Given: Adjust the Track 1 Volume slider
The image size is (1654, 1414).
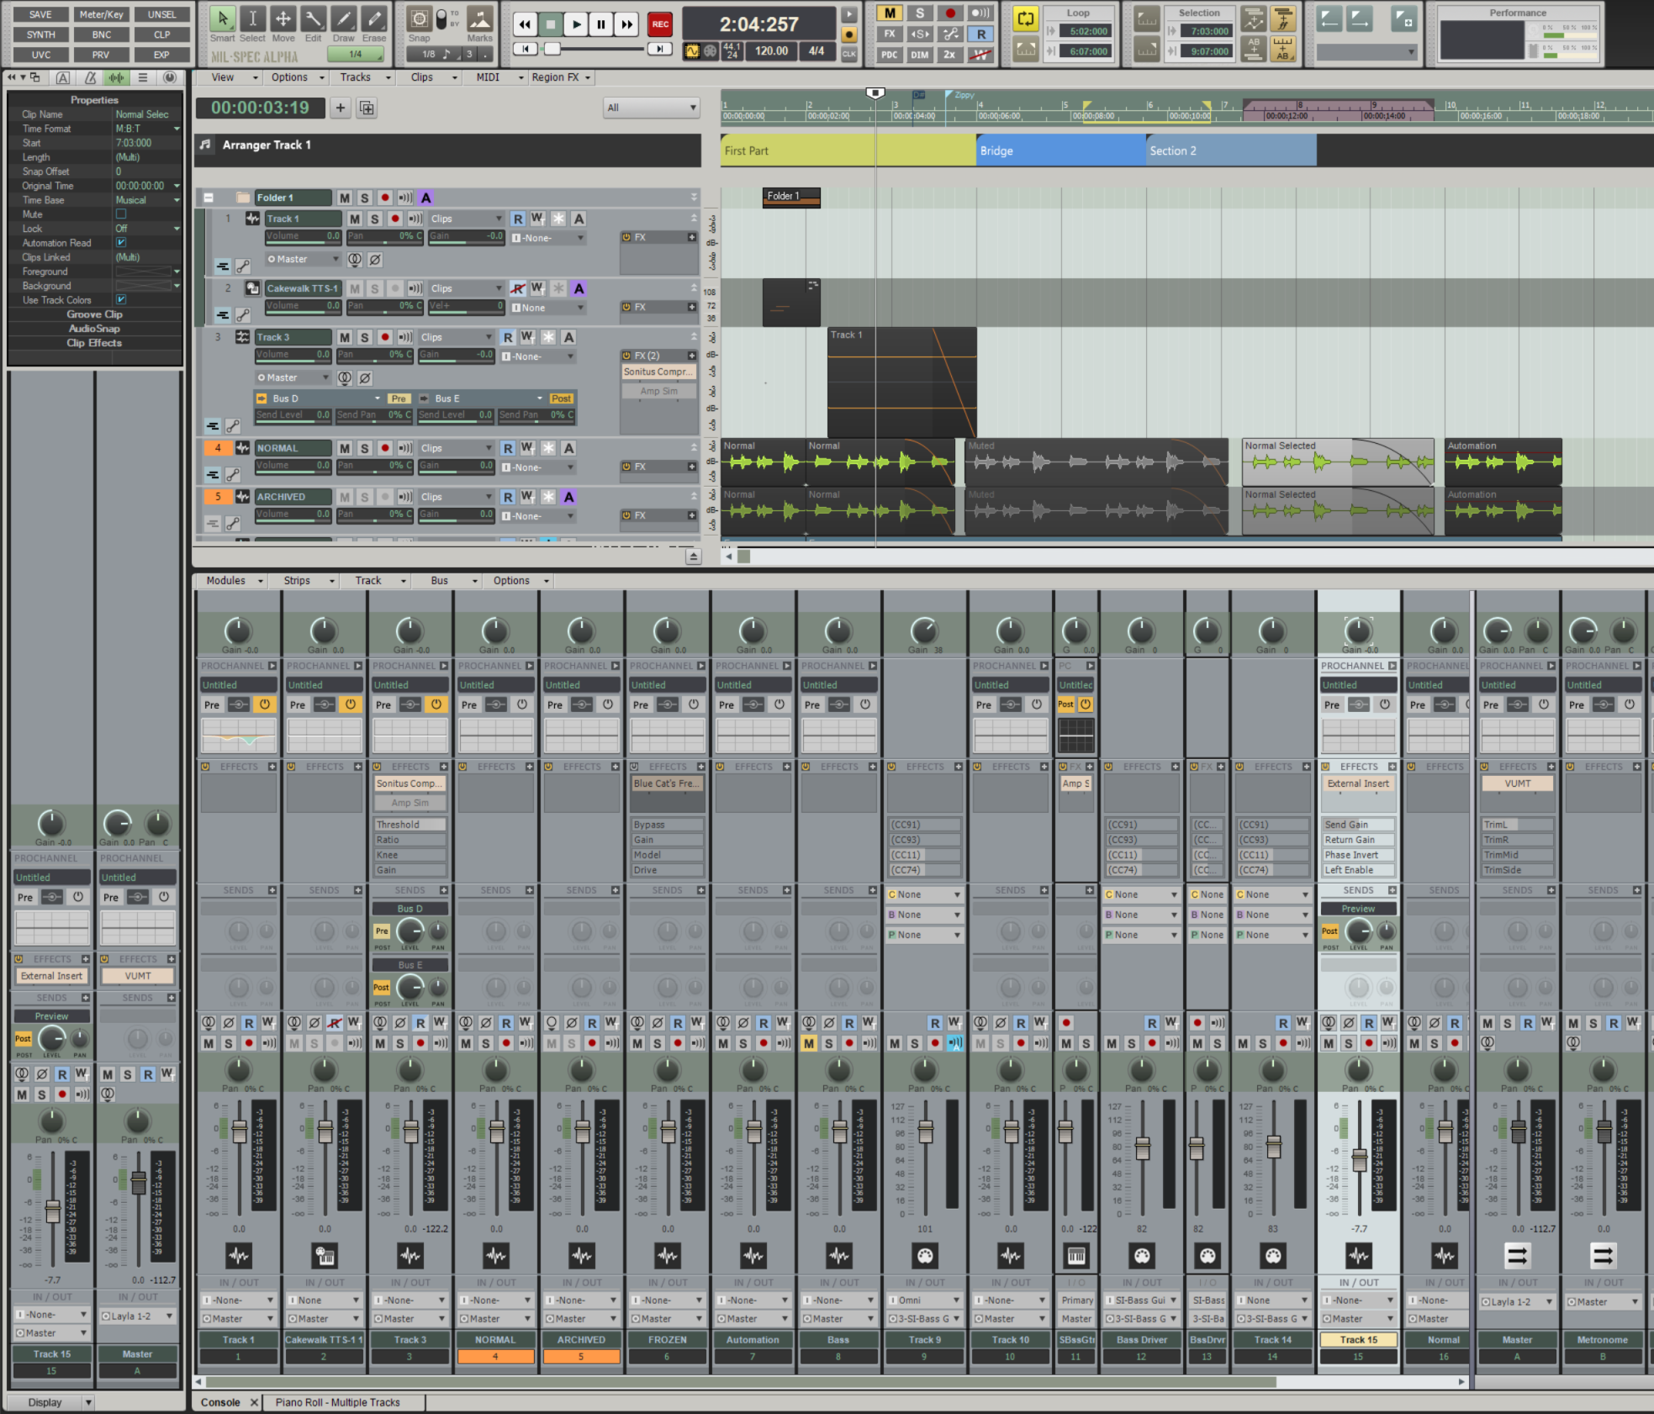Looking at the screenshot, I should click(x=301, y=237).
